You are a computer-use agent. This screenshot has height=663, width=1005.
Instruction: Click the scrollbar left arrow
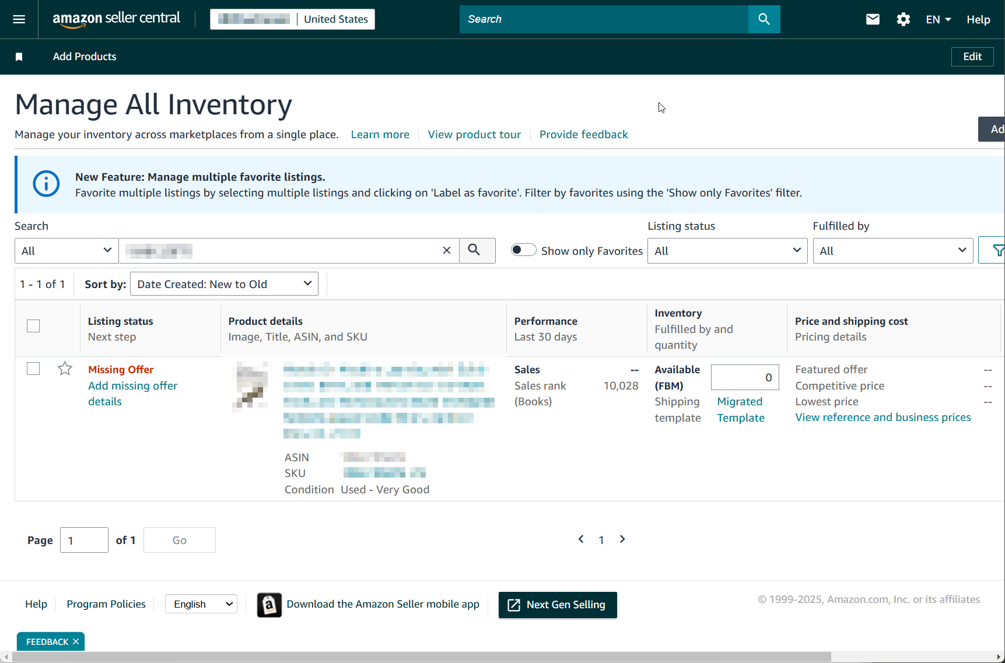pyautogui.click(x=5, y=657)
